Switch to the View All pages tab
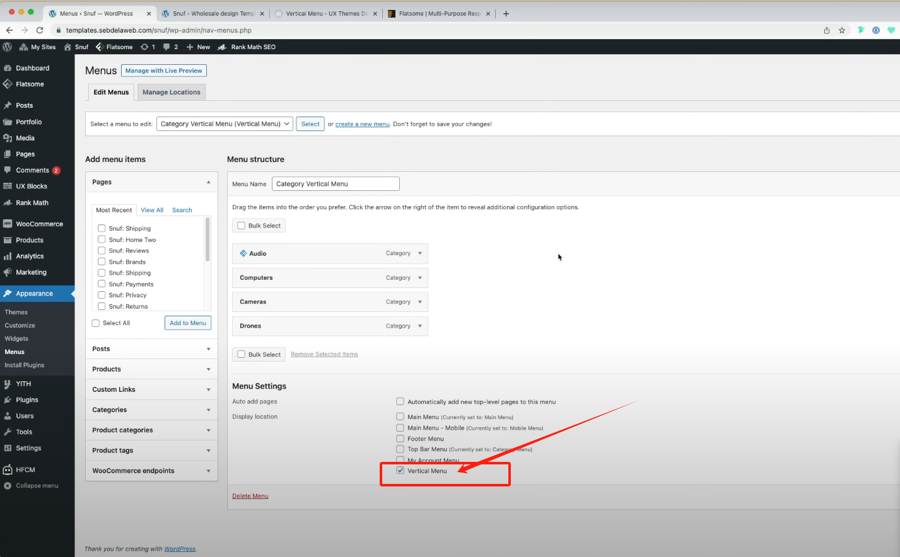This screenshot has height=557, width=900. click(x=152, y=210)
